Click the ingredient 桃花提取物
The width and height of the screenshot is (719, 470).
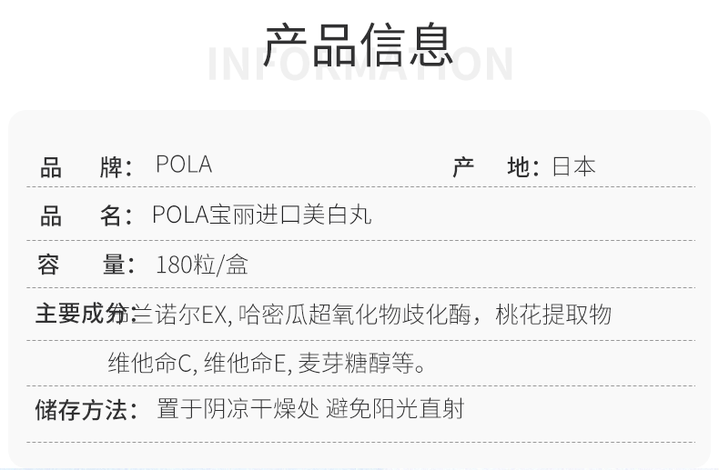553,315
